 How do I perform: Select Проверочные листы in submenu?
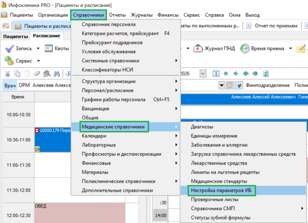[x=243, y=199]
